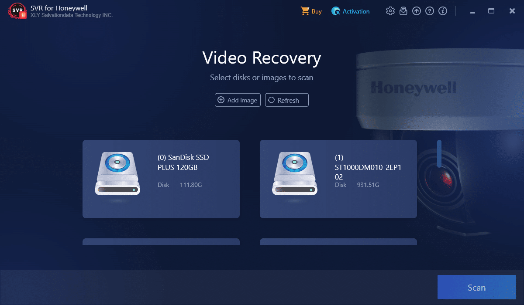Select the 931.51G ST1000DM010 disk card
This screenshot has width=524, height=305.
[x=338, y=179]
